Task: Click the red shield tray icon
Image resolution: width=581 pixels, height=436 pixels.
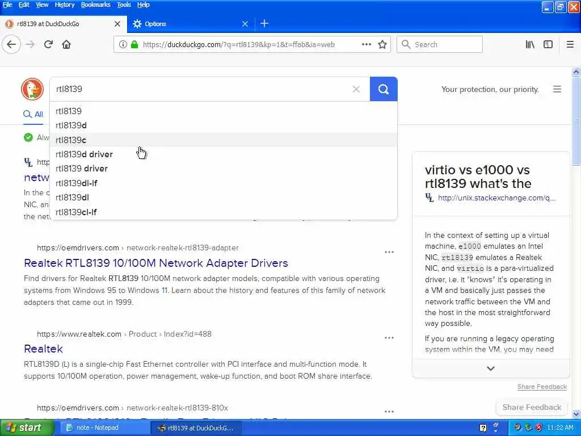Action: (x=539, y=428)
